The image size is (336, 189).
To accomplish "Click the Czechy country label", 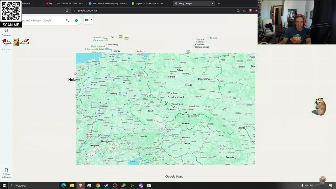I will [x=151, y=111].
